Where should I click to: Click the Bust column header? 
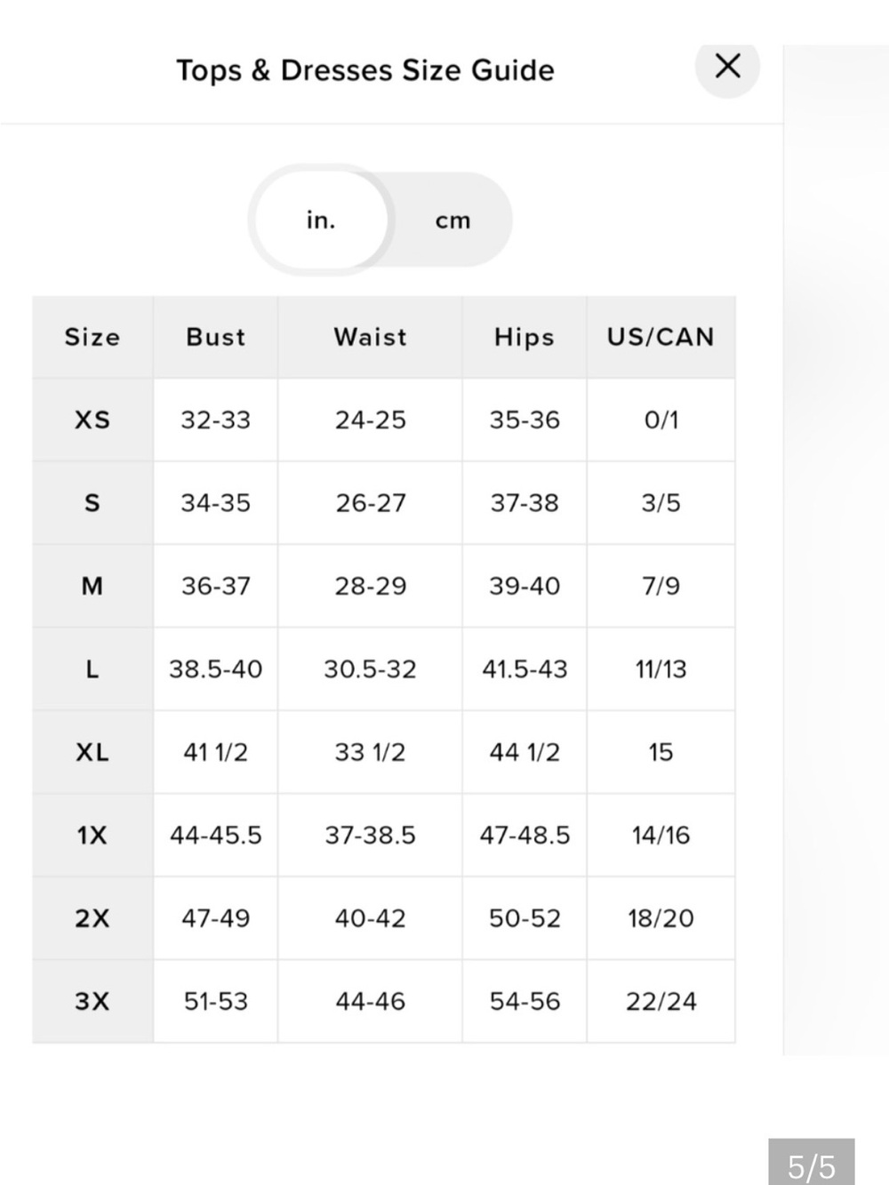click(216, 337)
